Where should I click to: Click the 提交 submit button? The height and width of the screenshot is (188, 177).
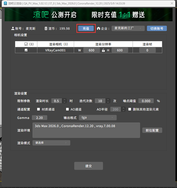coord(89,166)
